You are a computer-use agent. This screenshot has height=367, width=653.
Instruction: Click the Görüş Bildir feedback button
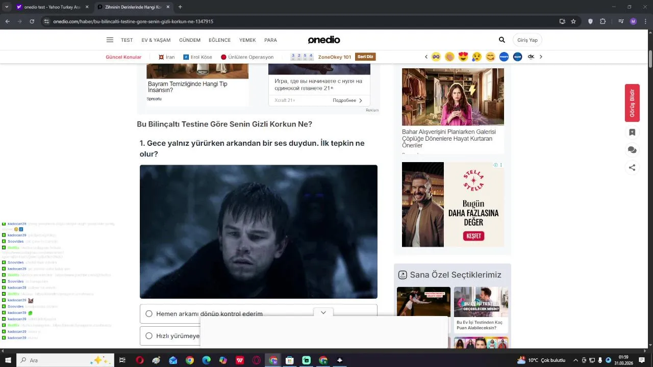632,103
